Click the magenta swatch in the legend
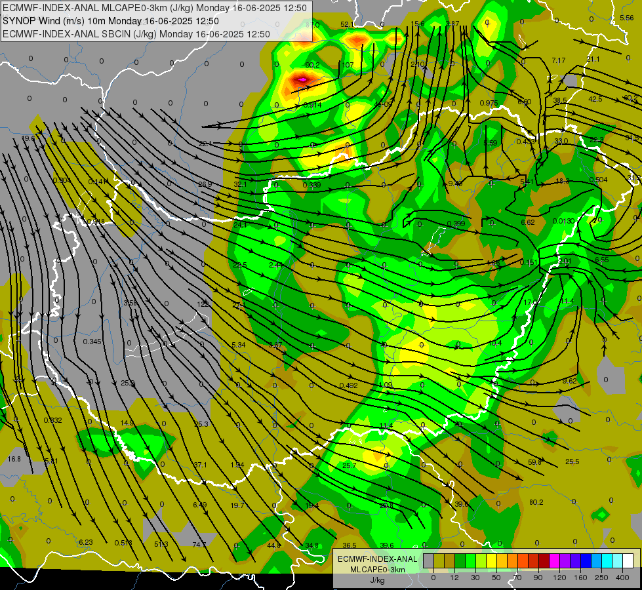Viewport: 642px width, 590px height. coord(554,560)
